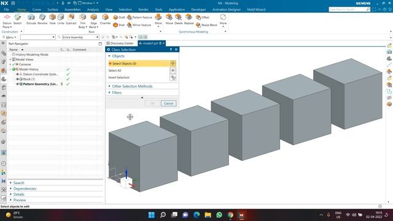Select the Chamfer tool
Image resolution: width=393 pixels, height=221 pixels.
pyautogui.click(x=105, y=20)
